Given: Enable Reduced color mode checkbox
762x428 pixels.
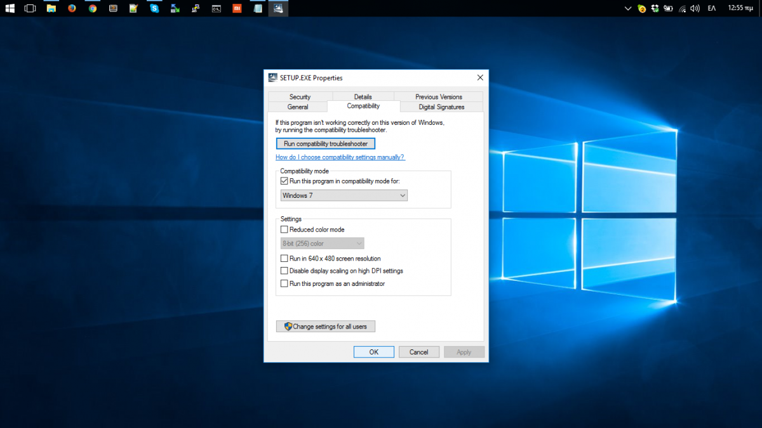Looking at the screenshot, I should 284,230.
